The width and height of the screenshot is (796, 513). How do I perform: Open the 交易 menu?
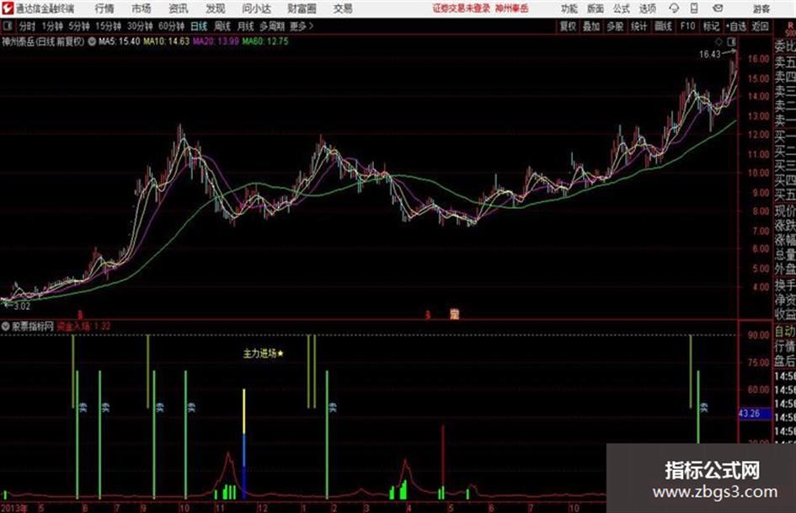point(343,8)
